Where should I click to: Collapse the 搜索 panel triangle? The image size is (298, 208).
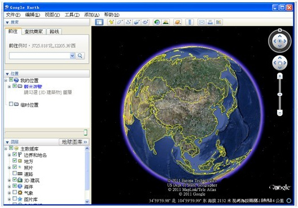point(7,23)
